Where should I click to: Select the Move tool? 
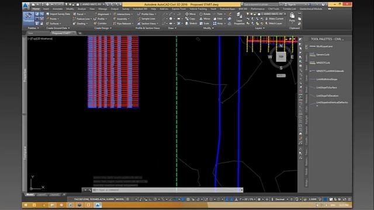click(191, 14)
